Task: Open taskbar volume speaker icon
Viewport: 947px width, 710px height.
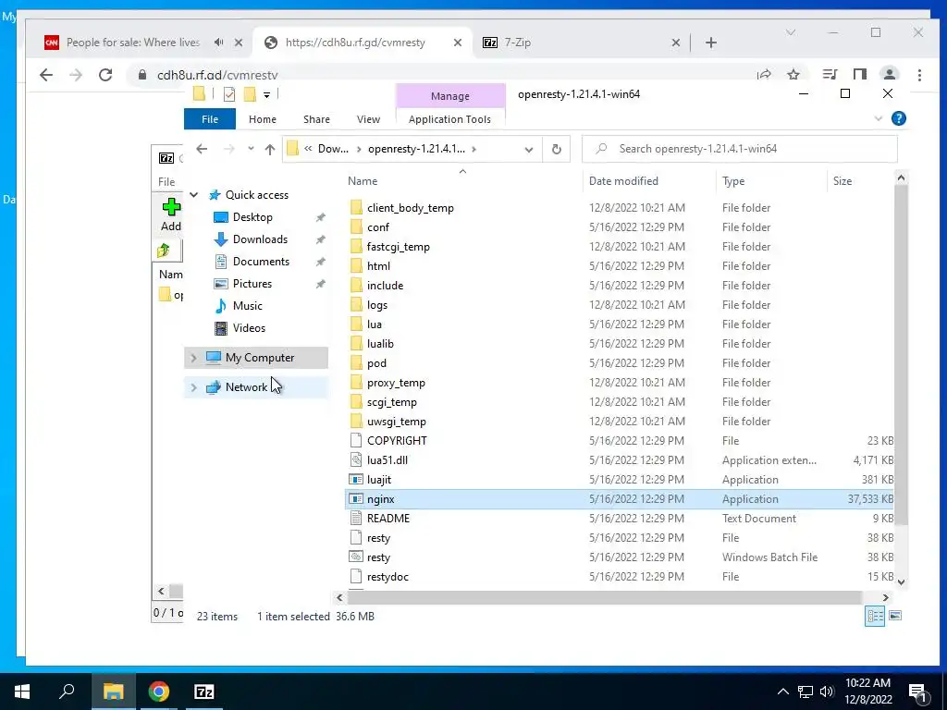Action: (x=827, y=692)
